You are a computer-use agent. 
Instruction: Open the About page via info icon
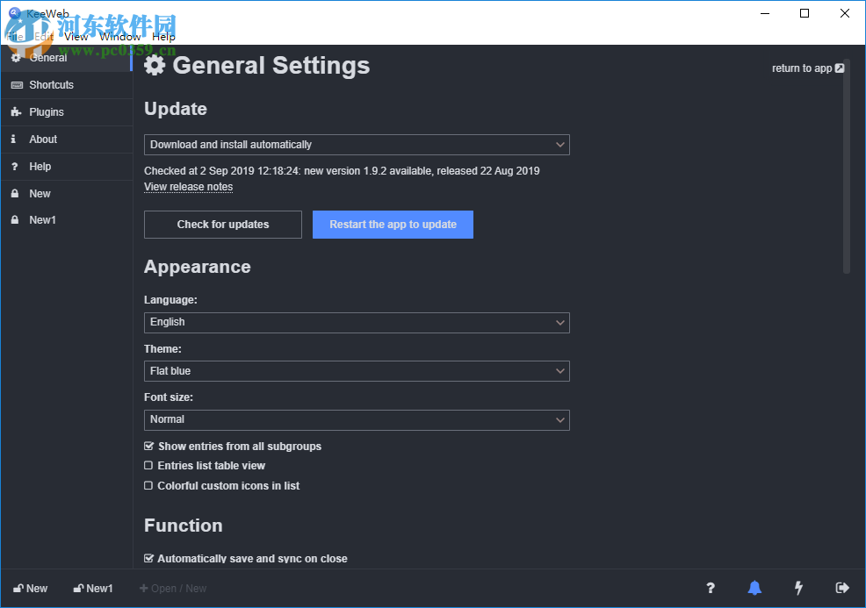click(x=15, y=139)
